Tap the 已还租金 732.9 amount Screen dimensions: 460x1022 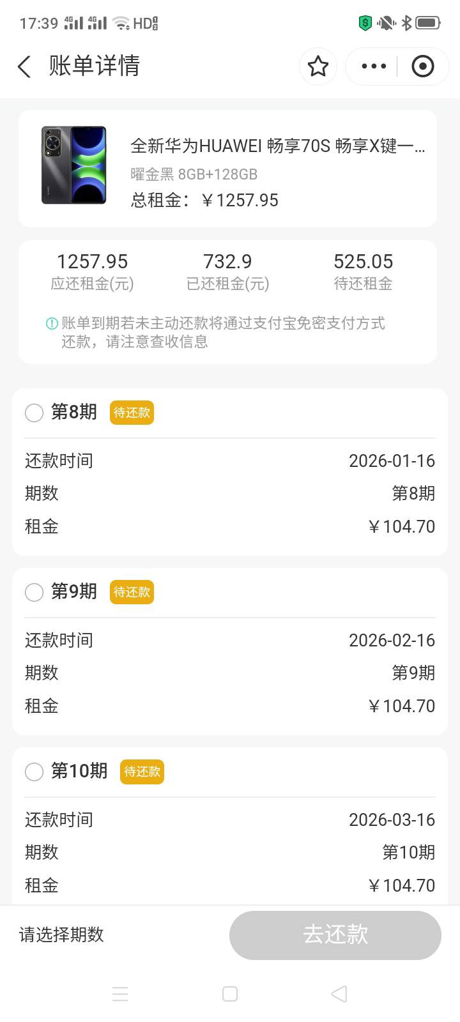227,262
